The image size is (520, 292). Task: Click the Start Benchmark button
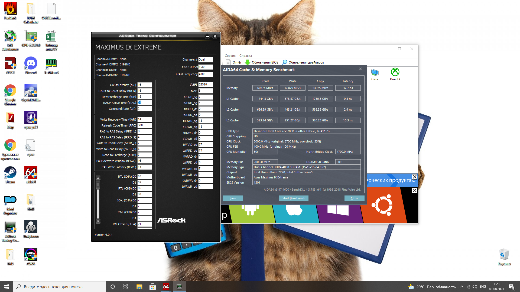click(294, 198)
